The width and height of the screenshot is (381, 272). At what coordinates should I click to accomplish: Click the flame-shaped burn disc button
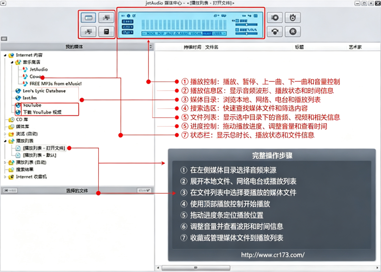point(292,17)
